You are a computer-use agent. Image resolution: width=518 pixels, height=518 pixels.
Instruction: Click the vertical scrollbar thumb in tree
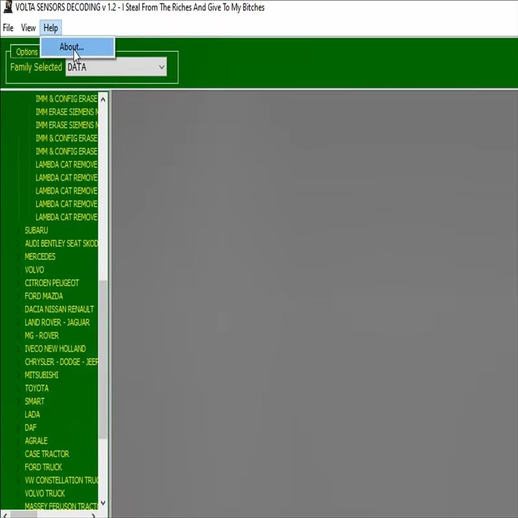103,359
